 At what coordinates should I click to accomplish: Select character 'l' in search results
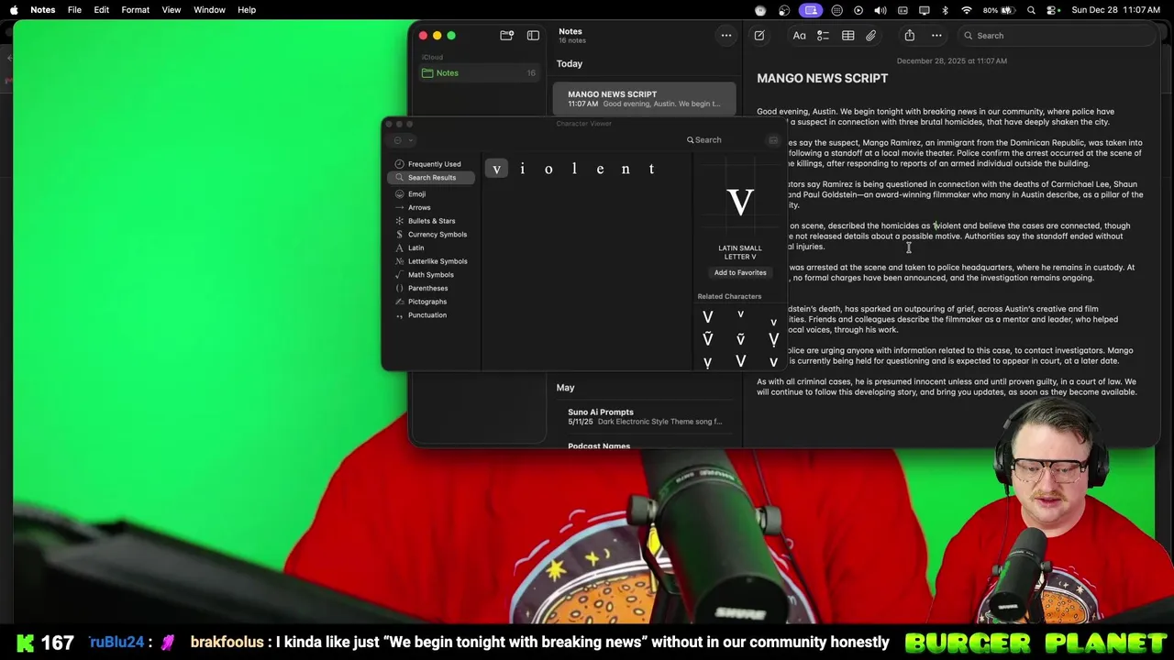point(574,169)
